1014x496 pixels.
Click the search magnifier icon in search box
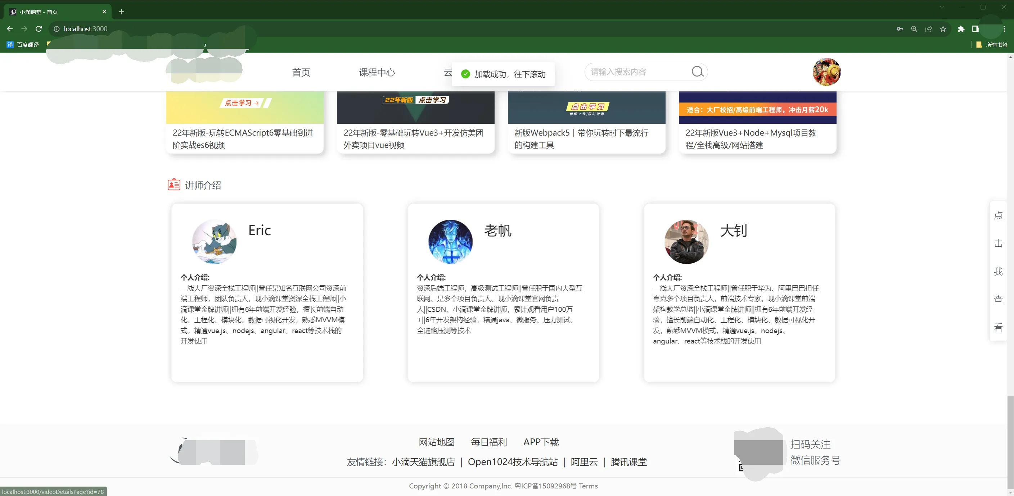tap(698, 72)
